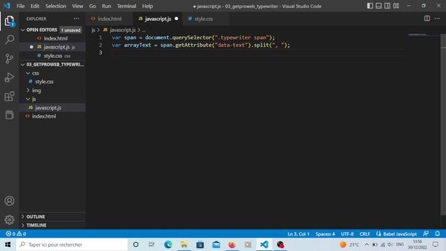
Task: Split the editor to the right
Action: click(427, 19)
